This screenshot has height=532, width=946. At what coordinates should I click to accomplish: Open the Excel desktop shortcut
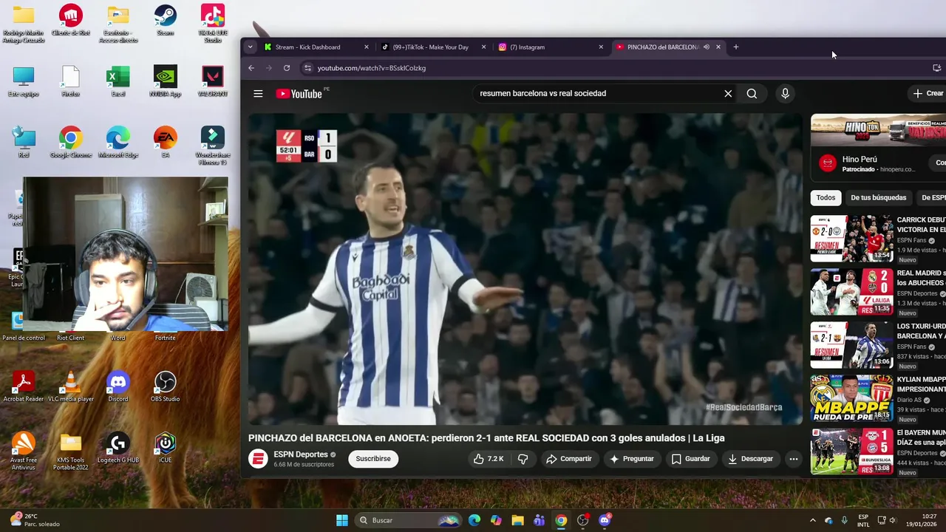tap(118, 81)
